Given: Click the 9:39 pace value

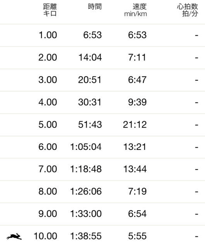Looking at the screenshot, I should pos(137,102).
